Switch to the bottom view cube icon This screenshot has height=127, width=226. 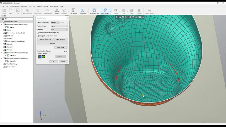tap(136, 17)
